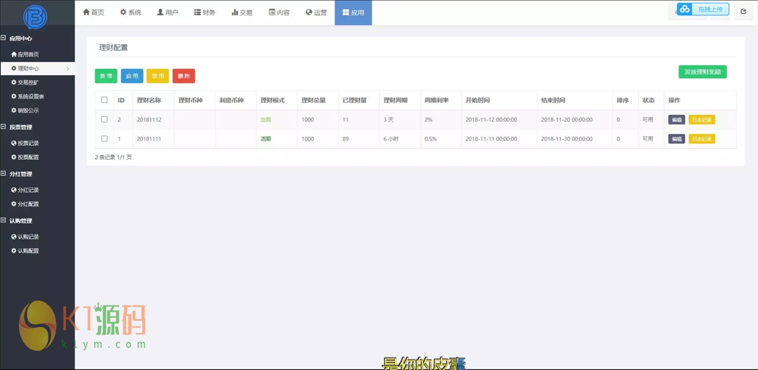Click the 2 条记录 1/1 页 pagination text

coord(114,157)
